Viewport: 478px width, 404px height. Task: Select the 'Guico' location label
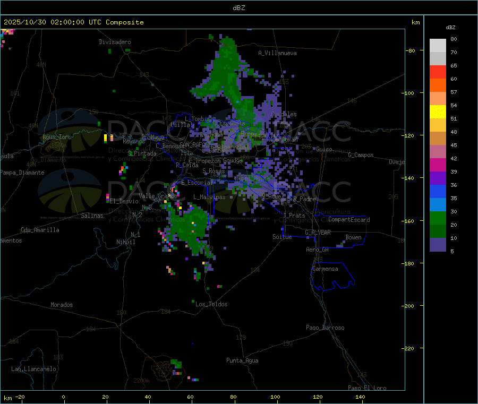click(324, 149)
